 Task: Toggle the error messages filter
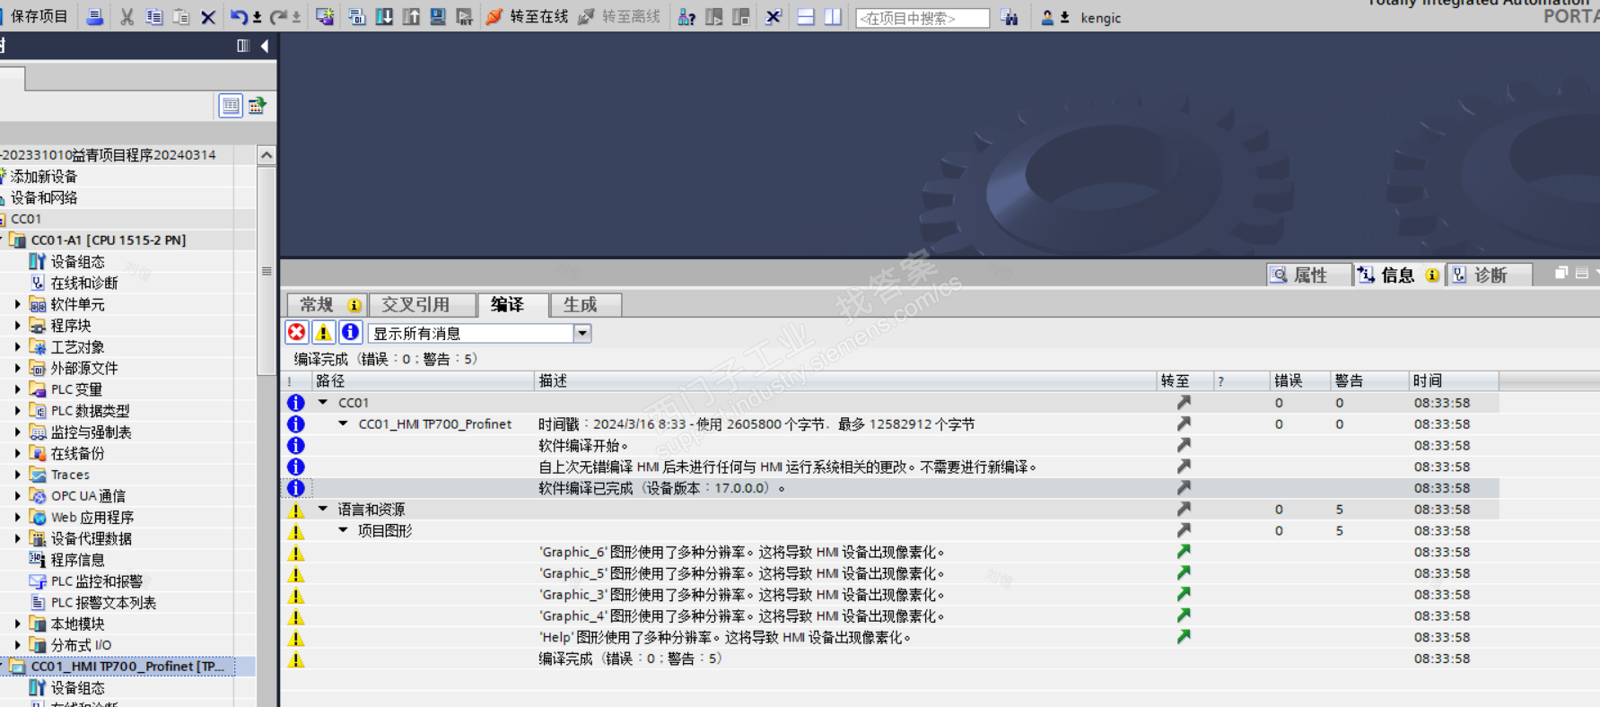(297, 333)
